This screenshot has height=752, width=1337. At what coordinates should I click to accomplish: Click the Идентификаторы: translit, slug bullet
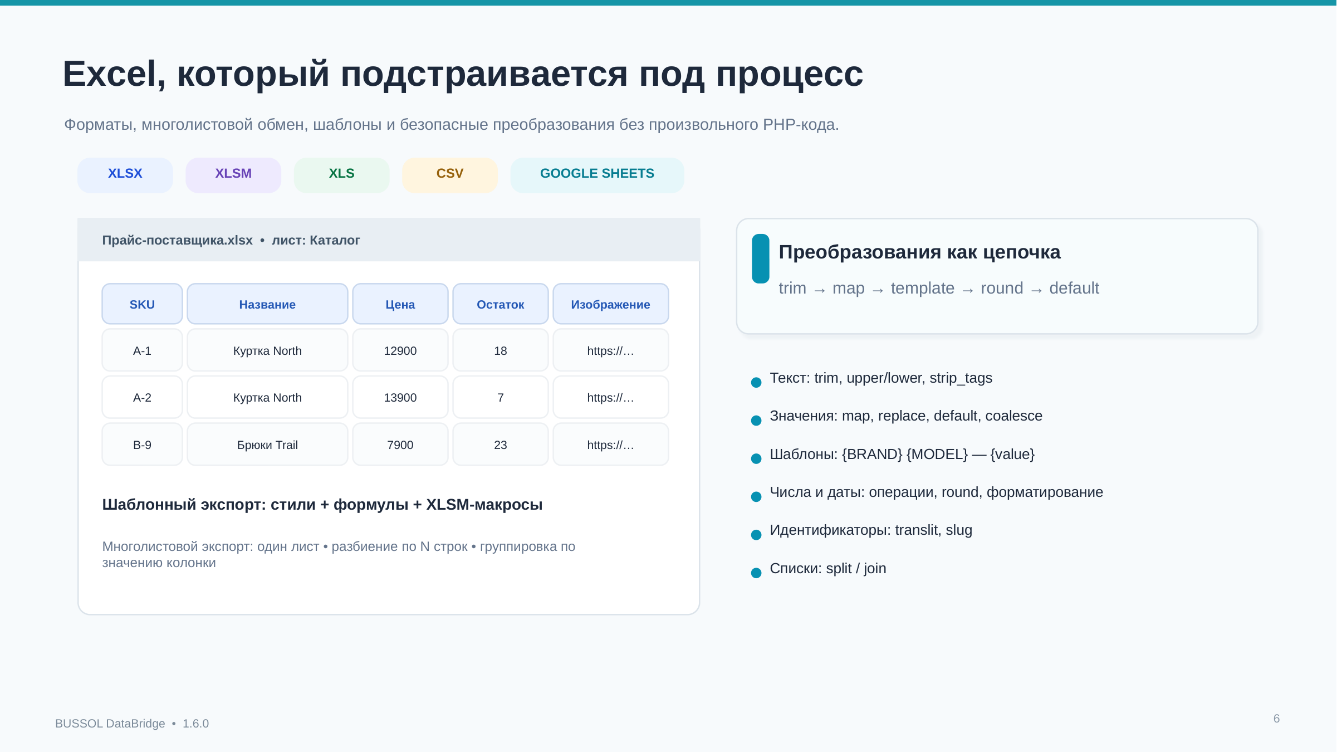[871, 530]
